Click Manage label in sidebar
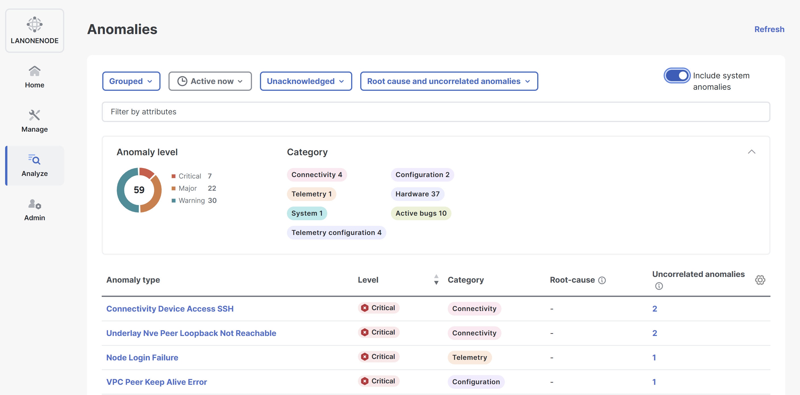Image resolution: width=800 pixels, height=395 pixels. 34,129
